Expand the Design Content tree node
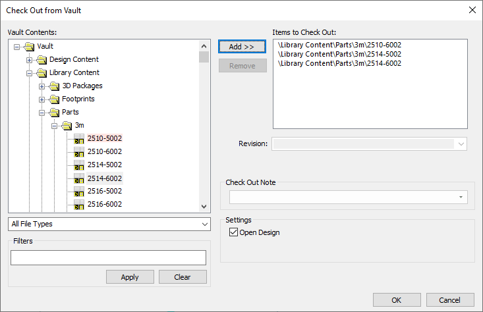Viewport: 483px width, 312px height. 30,60
